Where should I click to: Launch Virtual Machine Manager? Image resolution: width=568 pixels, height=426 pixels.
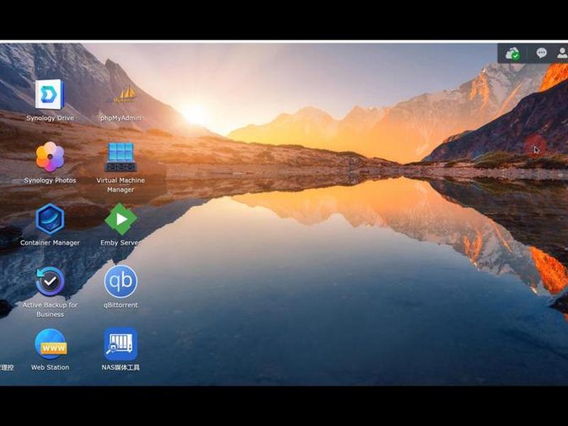[x=121, y=157]
